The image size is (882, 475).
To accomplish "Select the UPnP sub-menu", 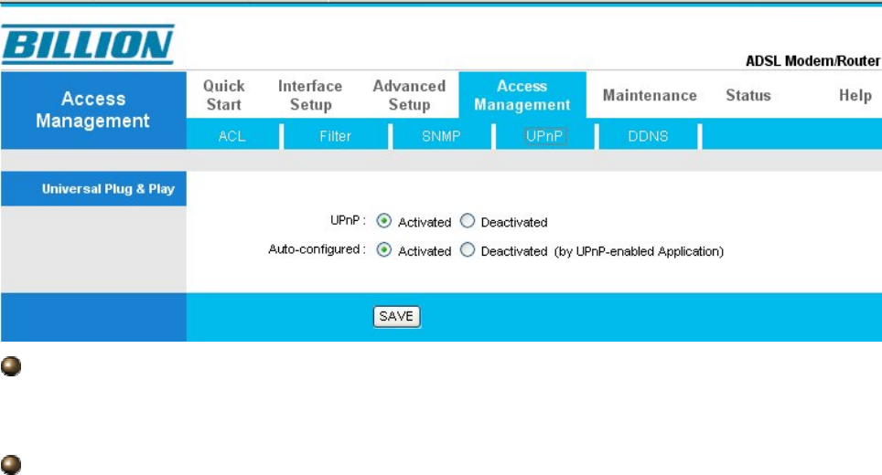I will click(x=544, y=136).
